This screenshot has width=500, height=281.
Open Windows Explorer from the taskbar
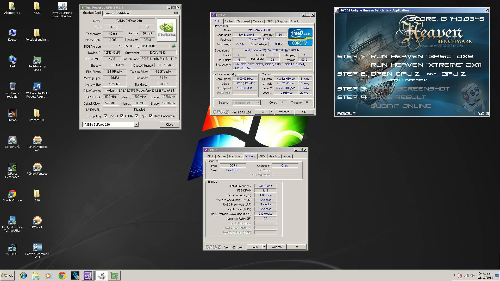(x=36, y=276)
